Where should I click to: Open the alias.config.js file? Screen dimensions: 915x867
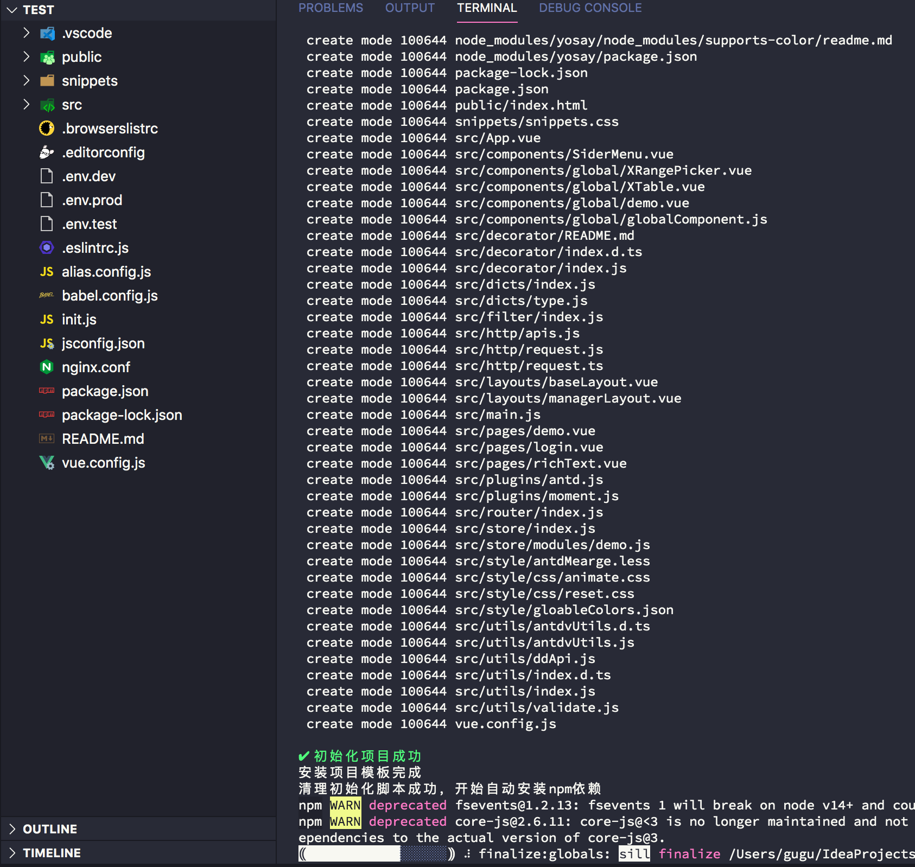[x=106, y=272]
